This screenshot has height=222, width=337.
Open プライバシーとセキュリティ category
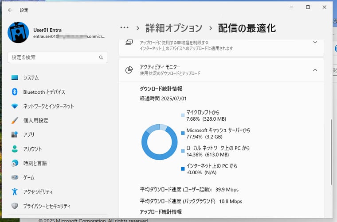[x=58, y=206]
